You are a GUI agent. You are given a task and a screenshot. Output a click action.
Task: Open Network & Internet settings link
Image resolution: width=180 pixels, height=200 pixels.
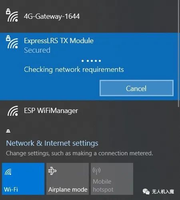point(52,143)
